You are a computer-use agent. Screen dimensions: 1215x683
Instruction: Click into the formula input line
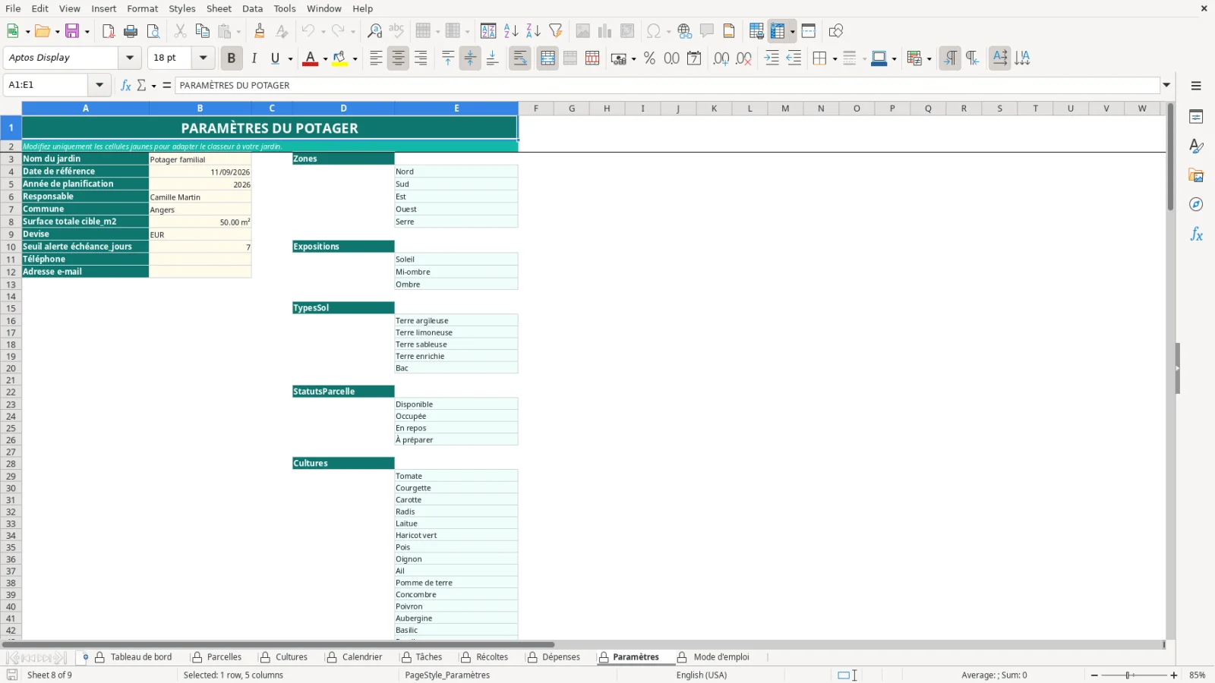[x=667, y=85]
